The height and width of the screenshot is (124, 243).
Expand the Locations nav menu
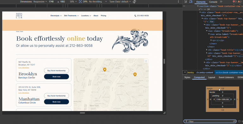(86, 15)
